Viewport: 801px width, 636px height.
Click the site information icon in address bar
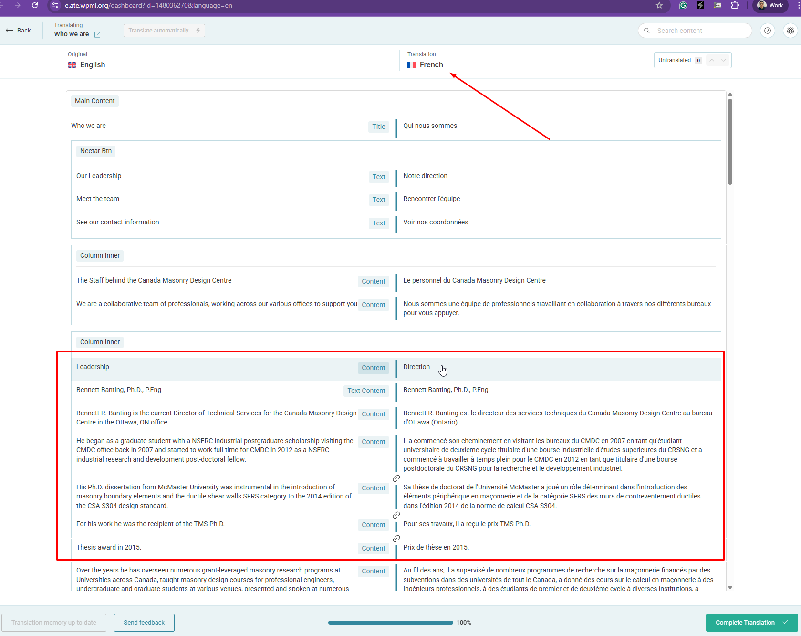(x=55, y=5)
